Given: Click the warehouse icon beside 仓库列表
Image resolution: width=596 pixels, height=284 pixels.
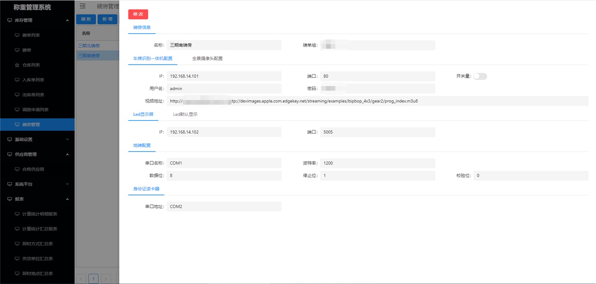Looking at the screenshot, I should click(17, 65).
